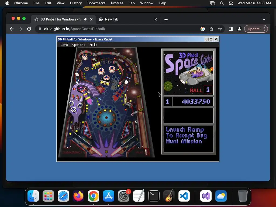
Task: Open TextEdit from the Dock
Action: point(139,196)
